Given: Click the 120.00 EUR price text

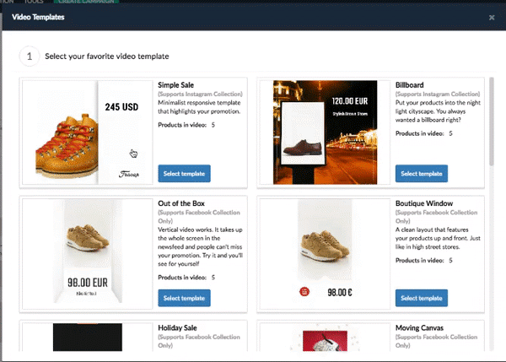Looking at the screenshot, I should pos(350,101).
